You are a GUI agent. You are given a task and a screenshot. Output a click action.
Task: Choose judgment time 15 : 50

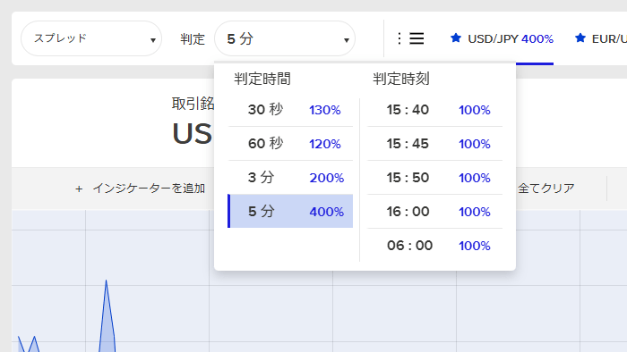434,178
